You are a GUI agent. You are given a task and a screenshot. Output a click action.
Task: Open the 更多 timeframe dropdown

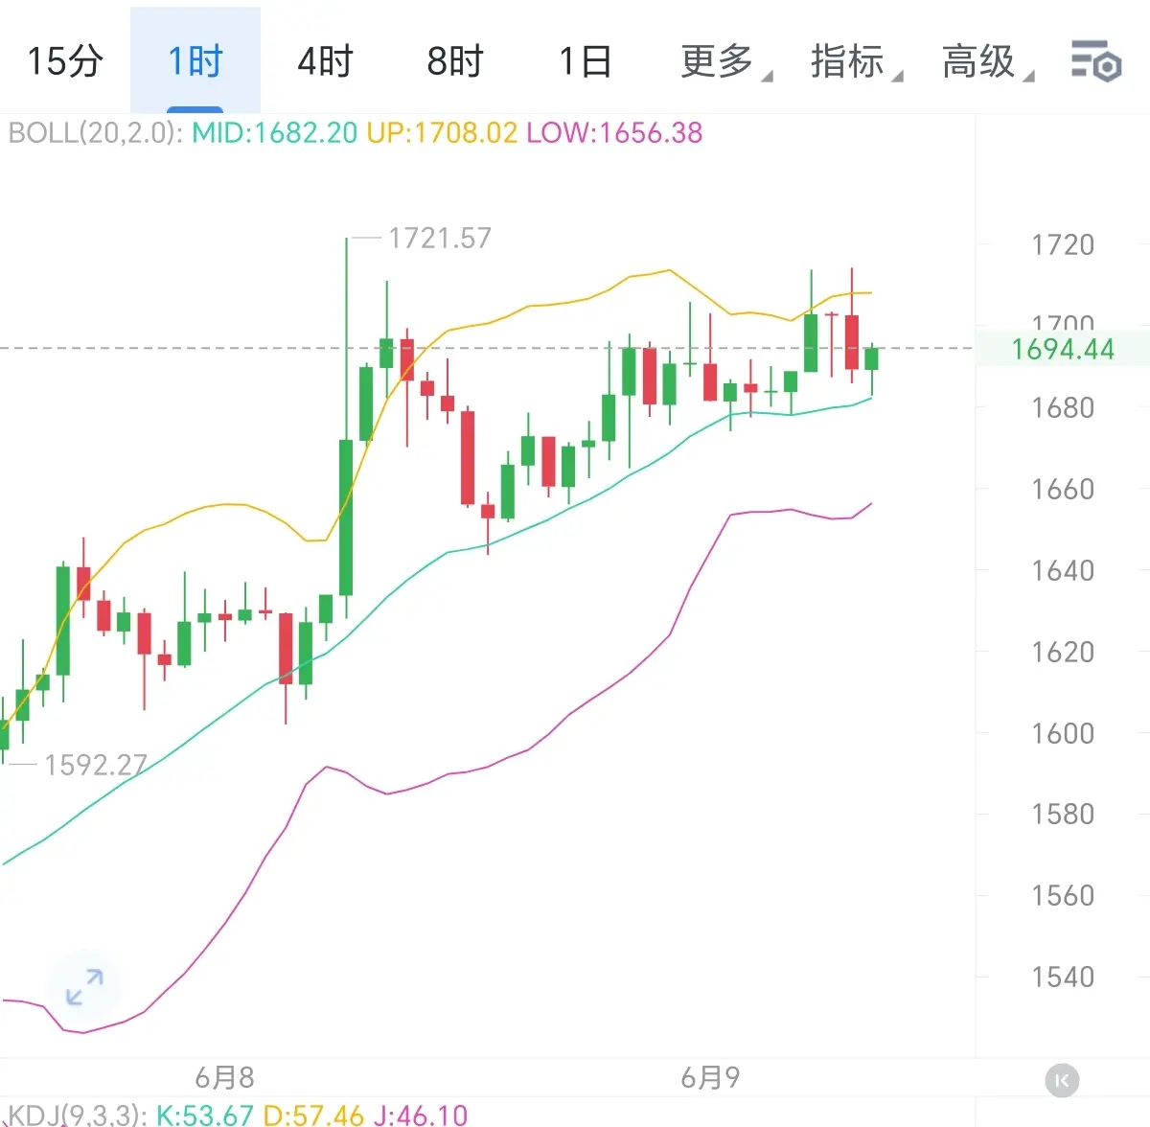725,61
